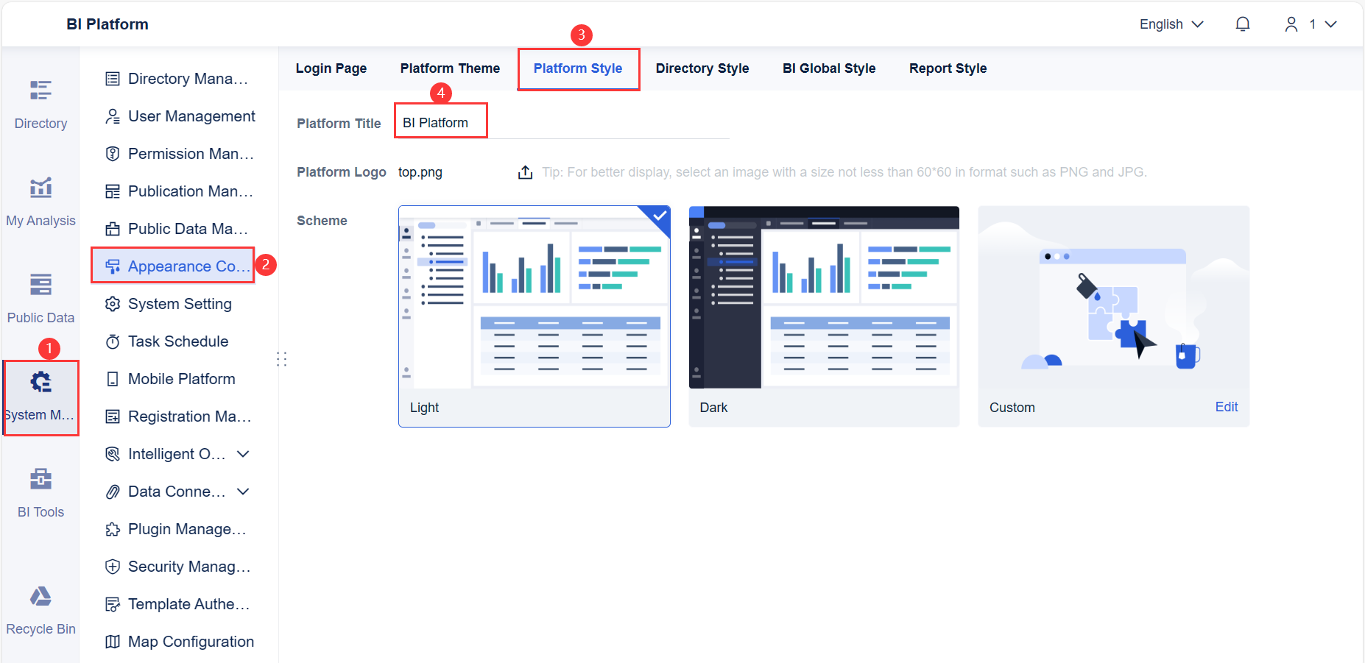Open the Recycle Bin section
Image resolution: width=1365 pixels, height=663 pixels.
pyautogui.click(x=40, y=610)
